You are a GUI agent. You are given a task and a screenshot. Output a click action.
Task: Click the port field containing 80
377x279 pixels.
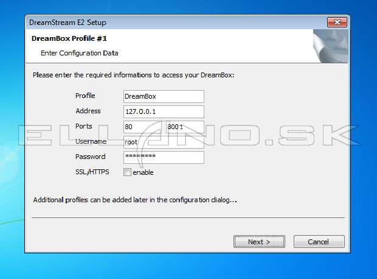(x=142, y=127)
